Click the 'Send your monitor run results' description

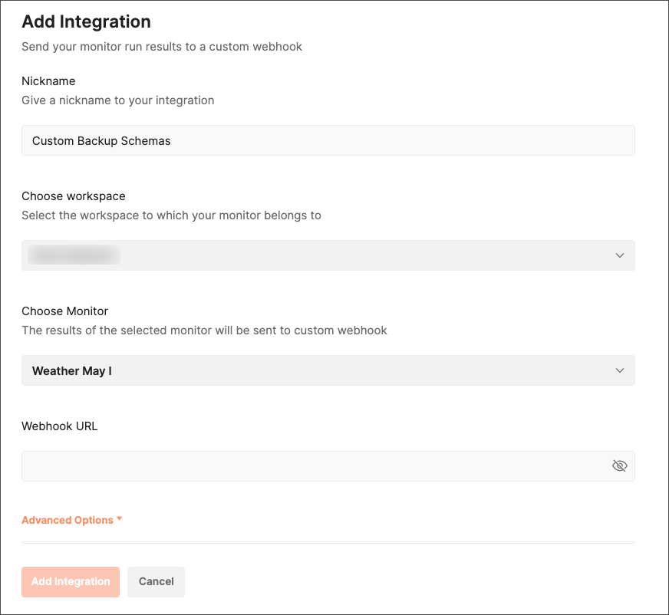pyautogui.click(x=162, y=47)
